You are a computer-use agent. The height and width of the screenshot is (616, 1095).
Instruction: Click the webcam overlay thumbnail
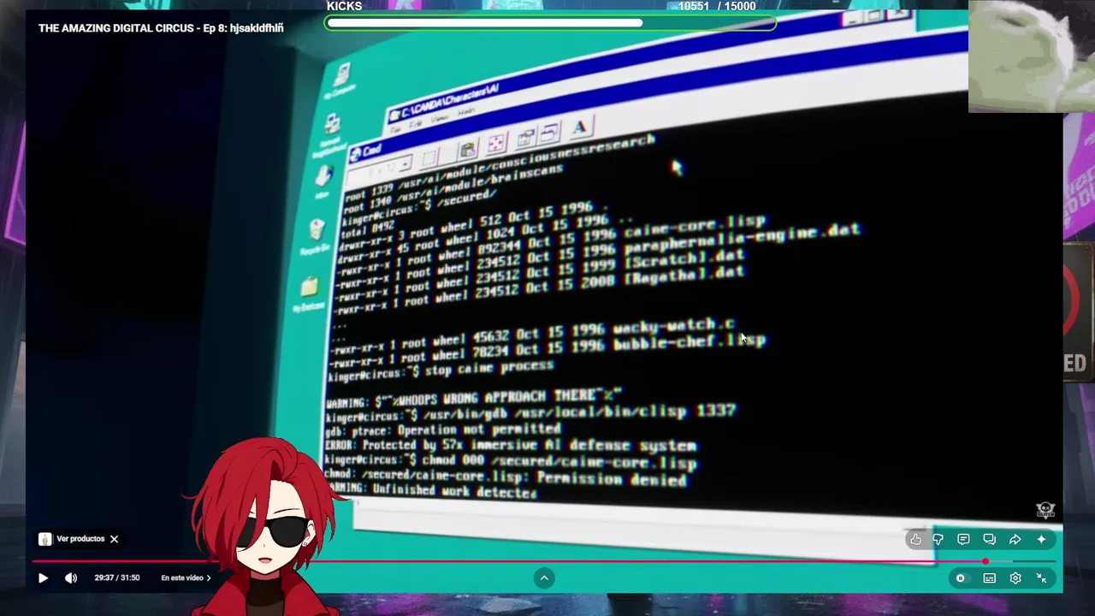click(x=1031, y=56)
